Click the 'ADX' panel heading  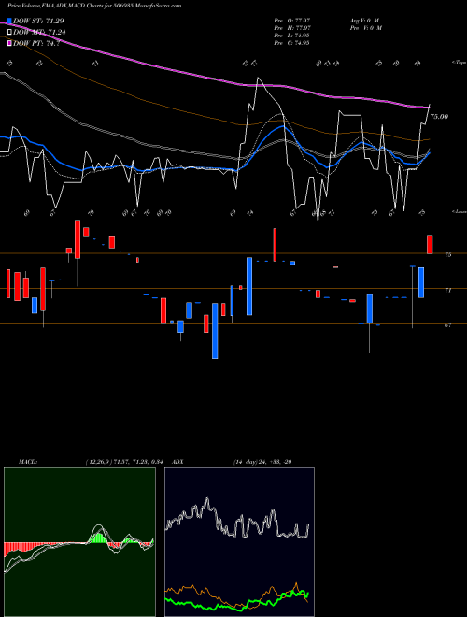177,462
